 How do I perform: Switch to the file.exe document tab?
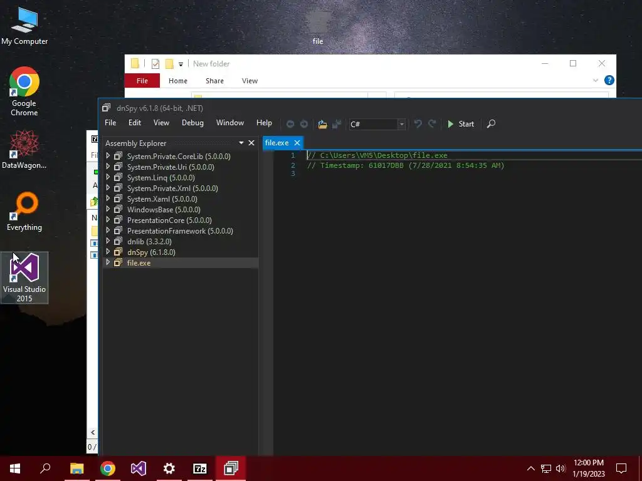click(276, 143)
